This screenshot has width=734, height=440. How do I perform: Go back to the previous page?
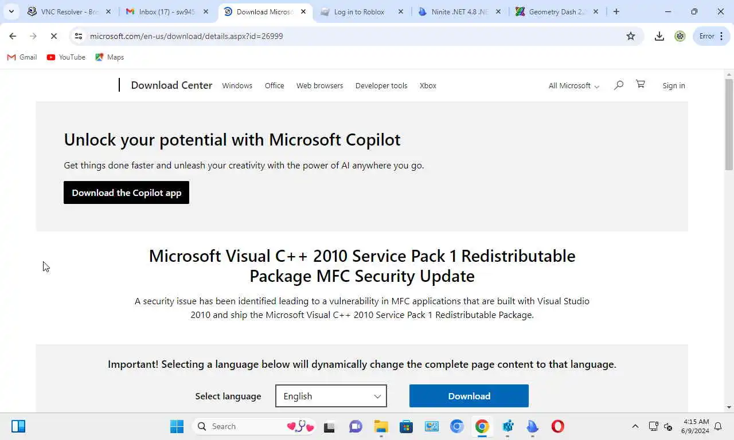pyautogui.click(x=13, y=36)
